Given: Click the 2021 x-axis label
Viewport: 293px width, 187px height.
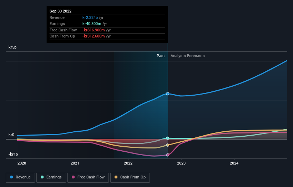Looking at the screenshot, I should tap(75, 163).
